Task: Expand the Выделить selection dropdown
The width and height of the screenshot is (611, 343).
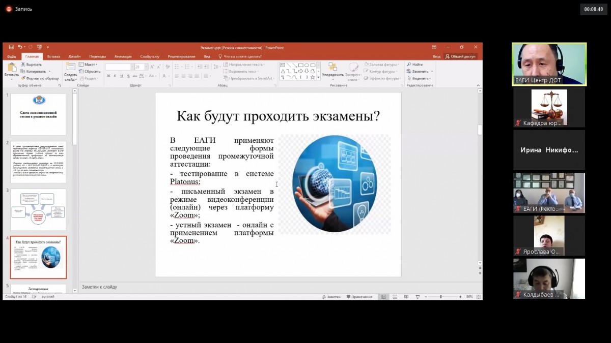Action: click(x=422, y=78)
